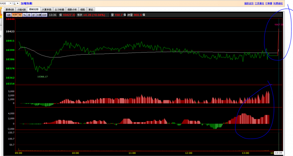Toggle the 浮 button in chart toolbar
Viewport: 293px width, 156px height.
coord(29,15)
